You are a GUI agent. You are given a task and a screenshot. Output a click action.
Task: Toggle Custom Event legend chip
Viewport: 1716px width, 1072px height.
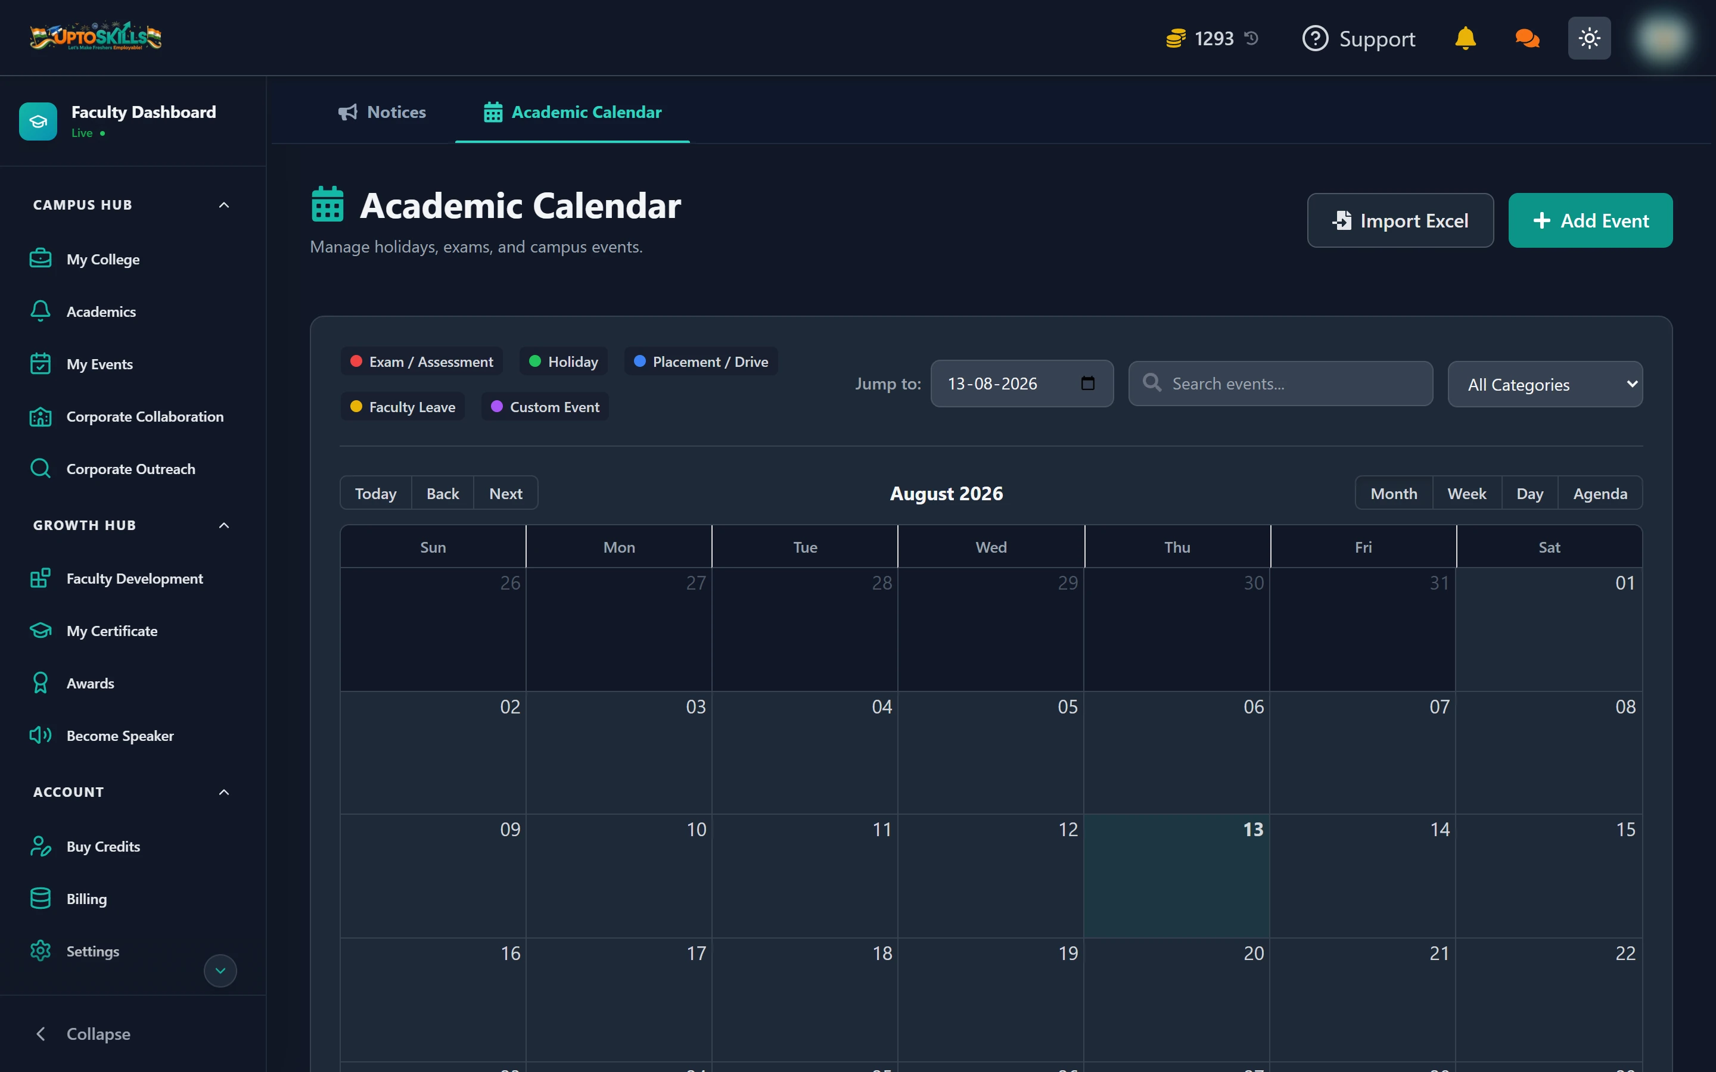coord(545,407)
